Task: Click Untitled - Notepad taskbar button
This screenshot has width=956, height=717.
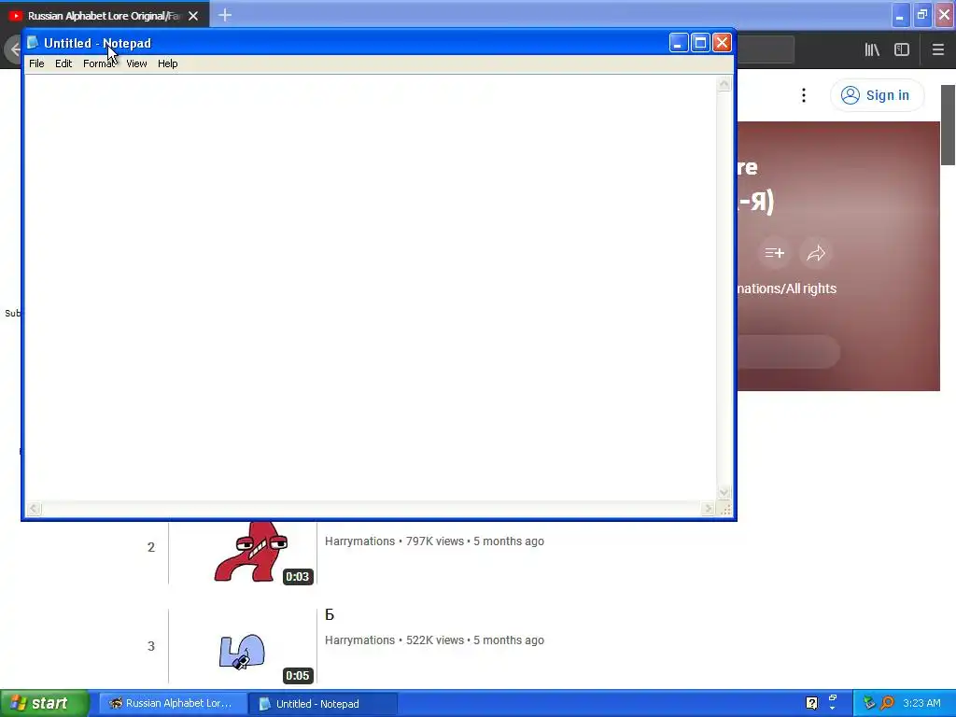Action: [x=322, y=704]
